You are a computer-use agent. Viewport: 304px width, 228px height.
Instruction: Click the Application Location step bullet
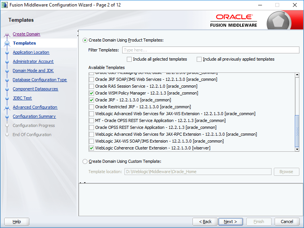(7, 53)
